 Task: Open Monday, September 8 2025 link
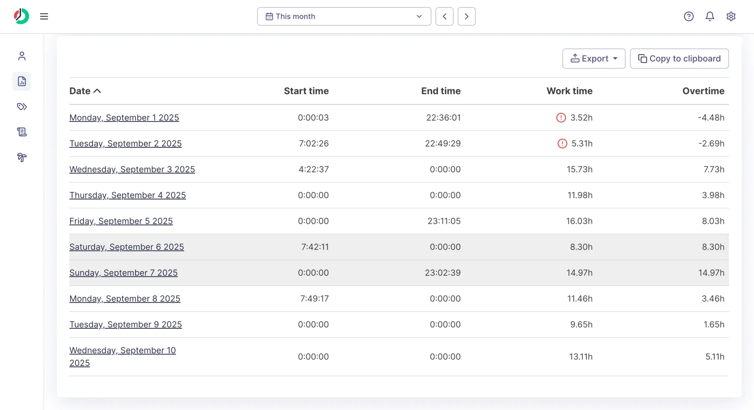tap(125, 298)
